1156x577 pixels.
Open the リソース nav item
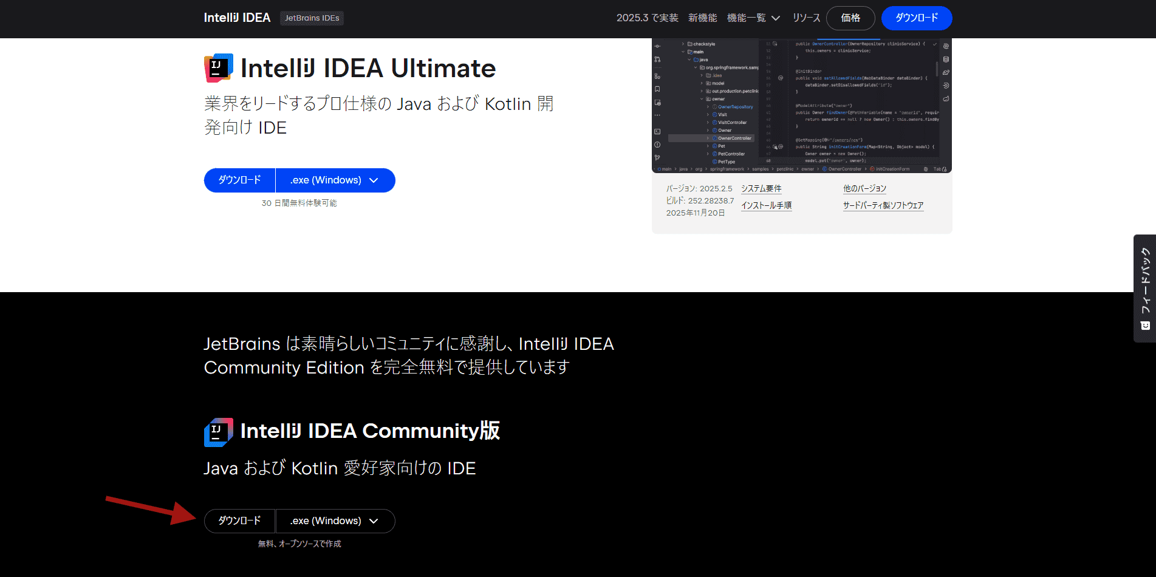coord(806,18)
